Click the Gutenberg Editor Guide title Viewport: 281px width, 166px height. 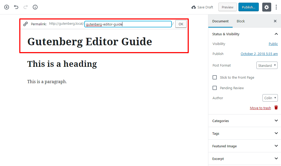click(90, 42)
